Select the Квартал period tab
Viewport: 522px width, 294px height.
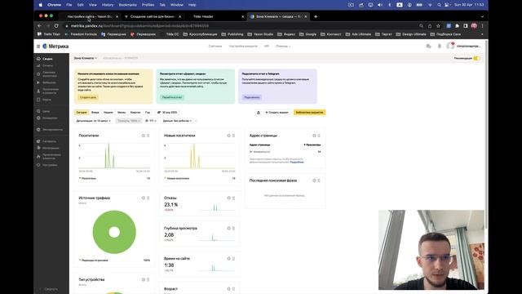135,113
